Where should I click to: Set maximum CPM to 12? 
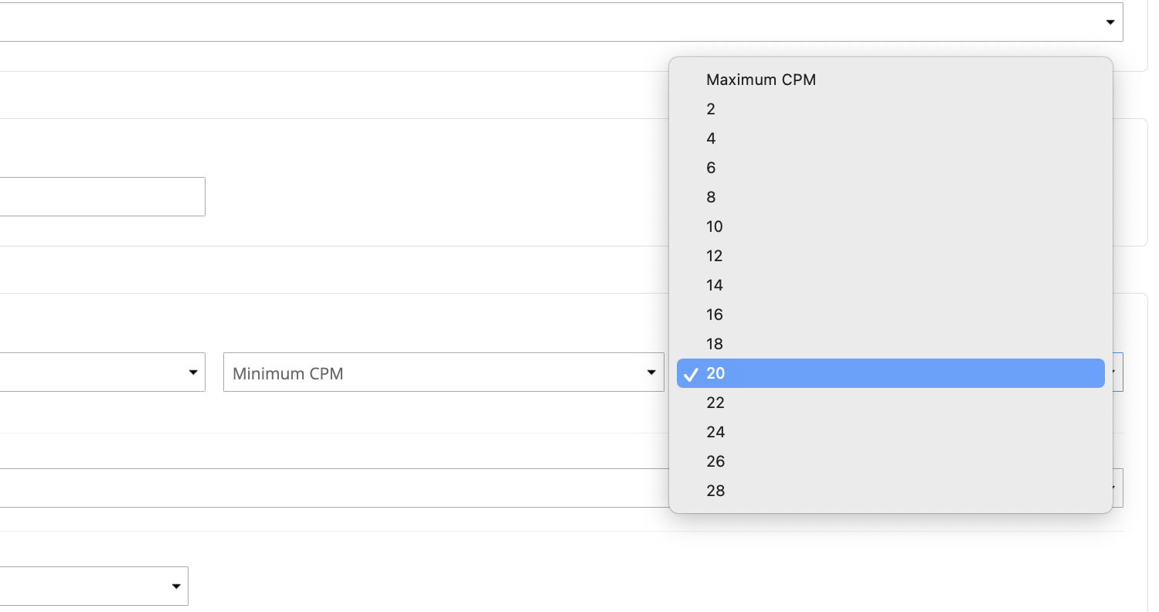714,256
